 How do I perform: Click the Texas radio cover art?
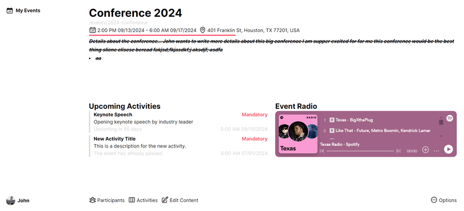298,134
